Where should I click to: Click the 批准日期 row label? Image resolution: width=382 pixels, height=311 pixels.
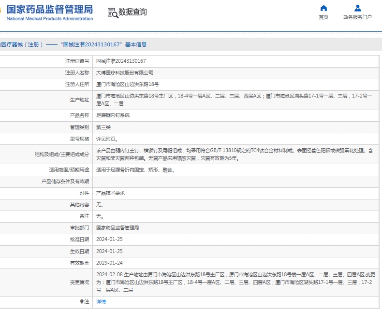tap(79, 240)
